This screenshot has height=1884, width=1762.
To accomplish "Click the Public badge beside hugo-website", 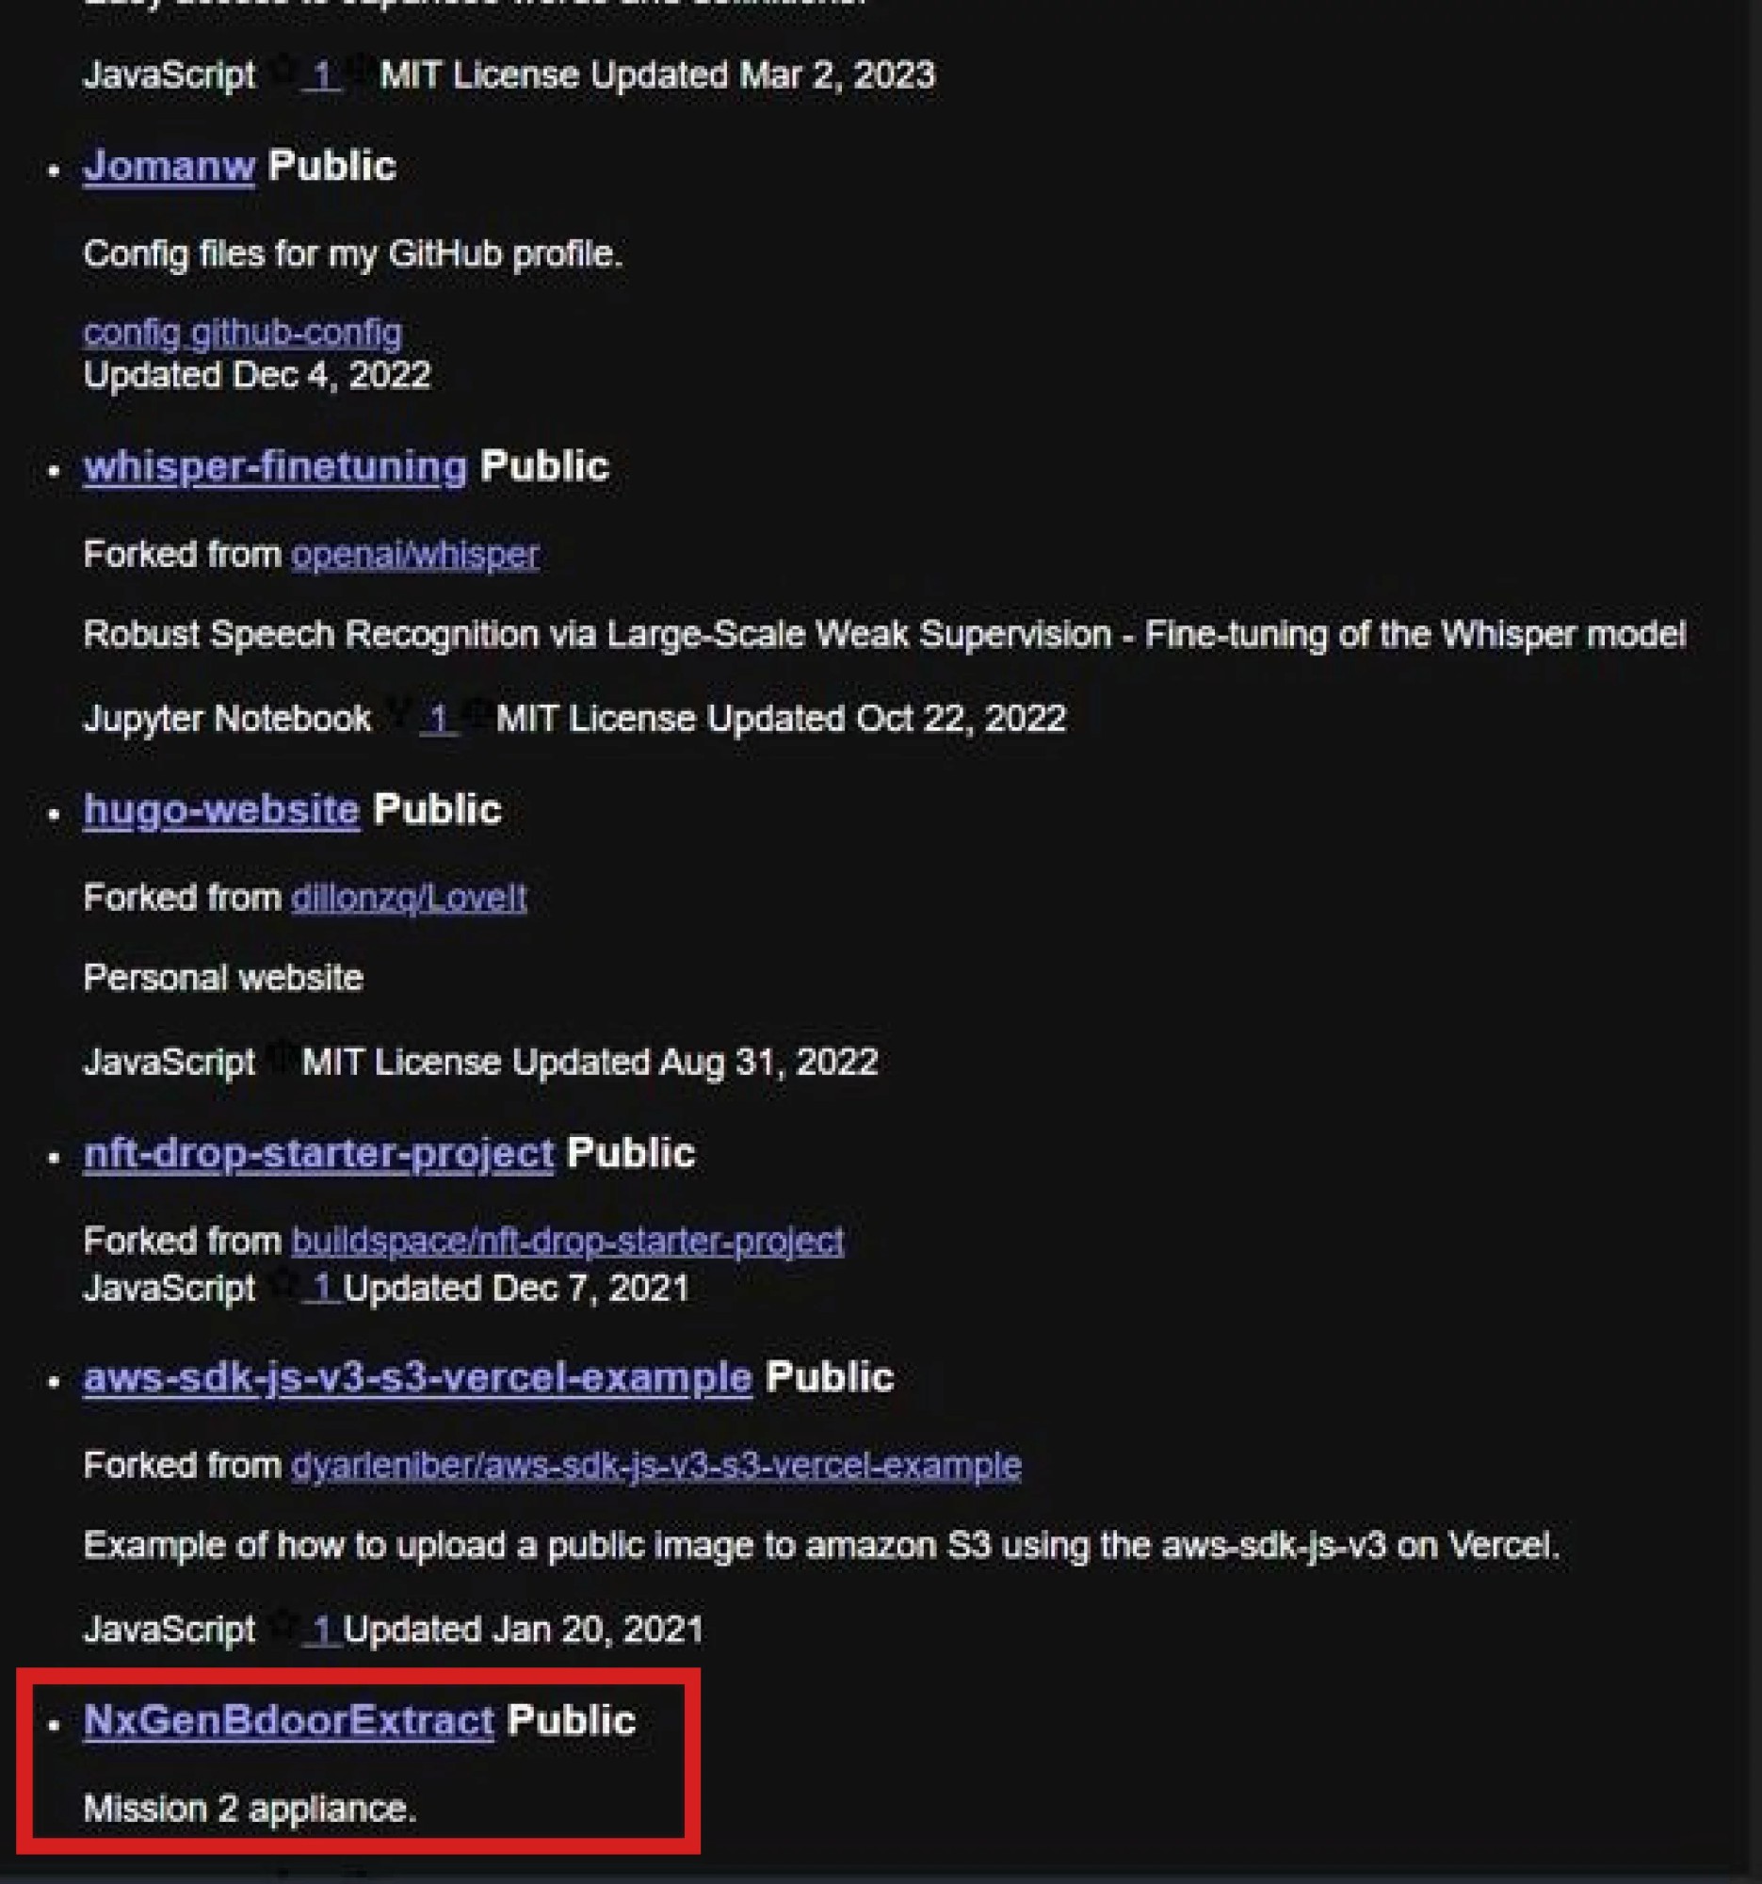I will click(438, 809).
